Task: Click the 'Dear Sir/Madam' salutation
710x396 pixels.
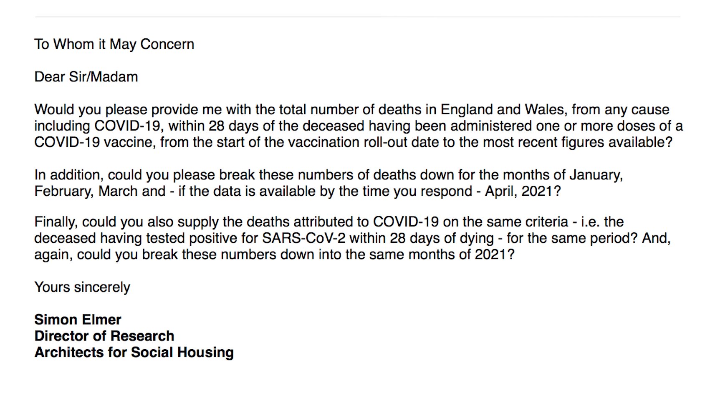Action: [86, 77]
